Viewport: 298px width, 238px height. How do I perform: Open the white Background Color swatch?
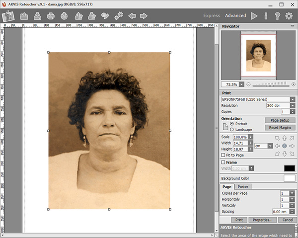click(x=290, y=178)
